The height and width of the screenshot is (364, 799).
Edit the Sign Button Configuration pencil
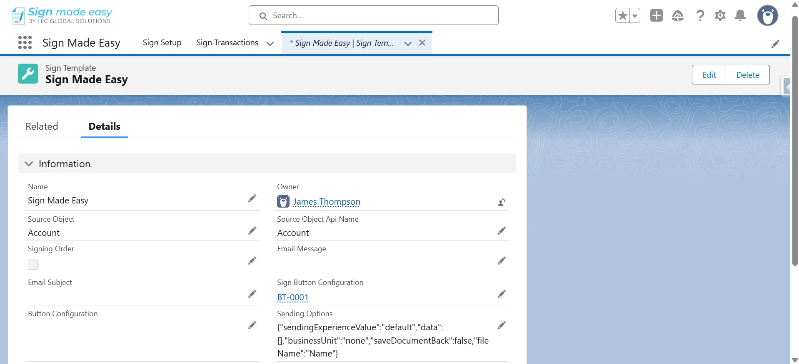(x=502, y=294)
